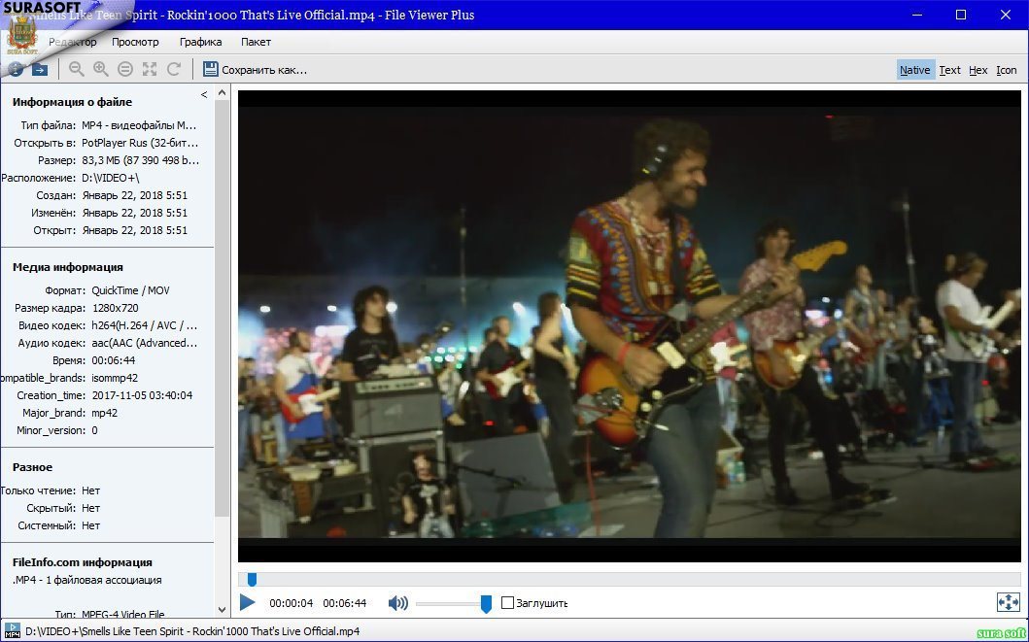Click the blue folder-arrow open icon
This screenshot has height=642, width=1029.
click(x=40, y=70)
